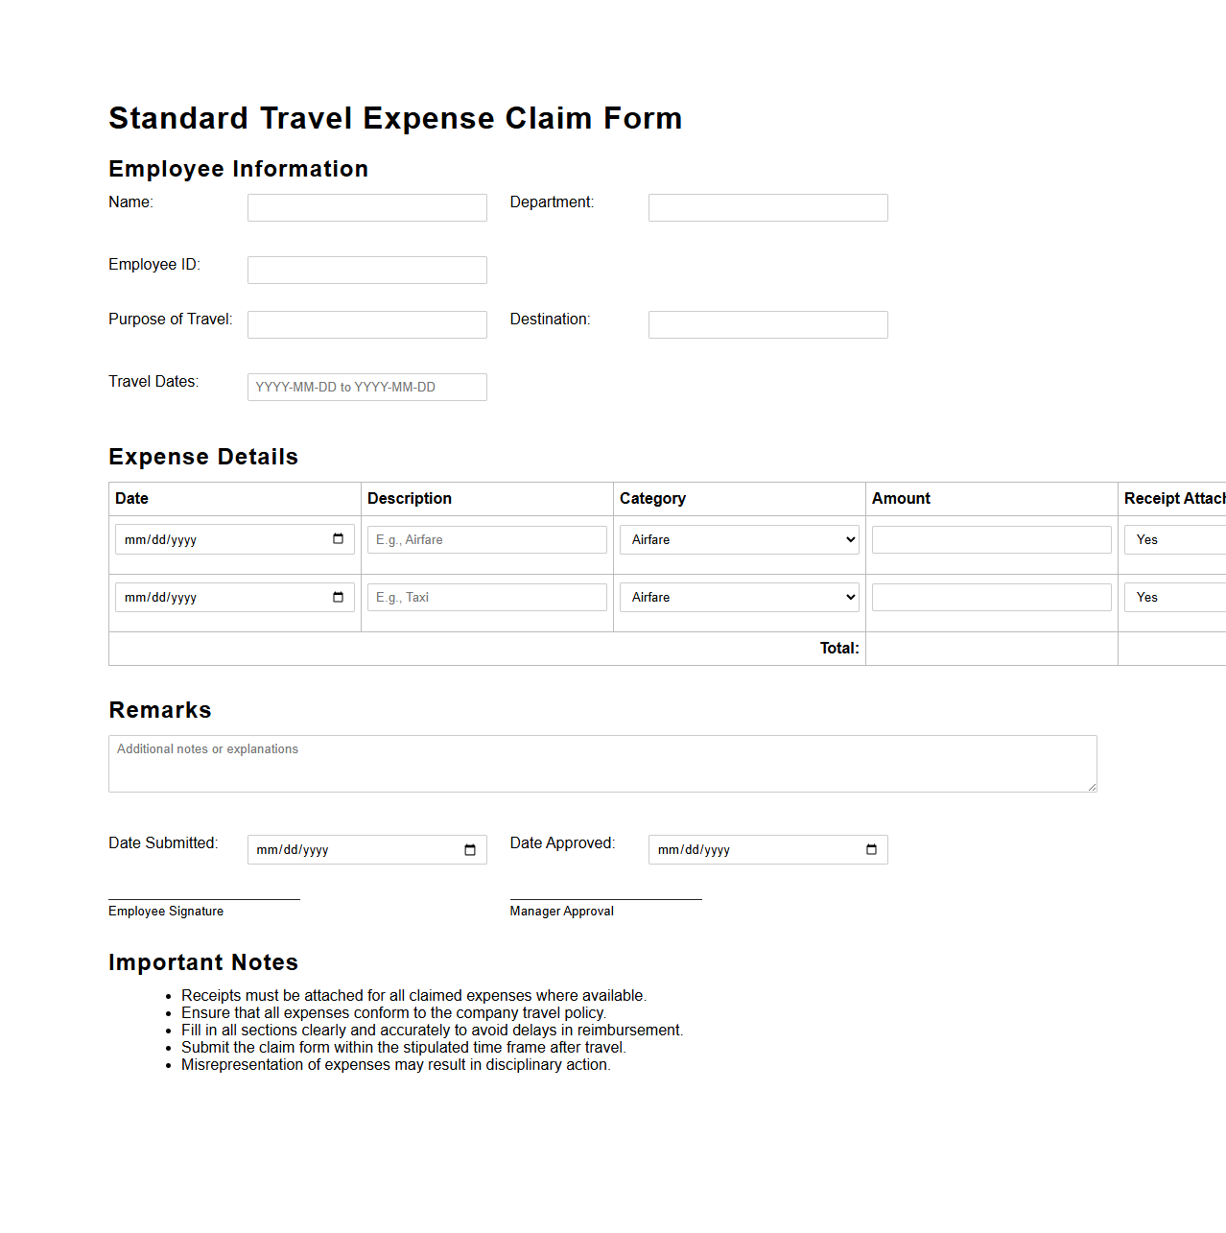The width and height of the screenshot is (1226, 1233).
Task: Click the Employee ID field
Action: pos(366,270)
